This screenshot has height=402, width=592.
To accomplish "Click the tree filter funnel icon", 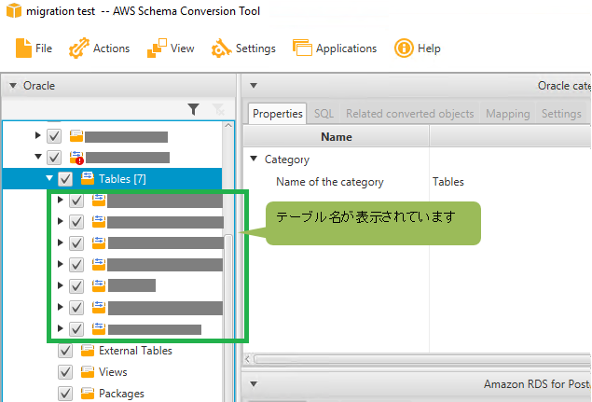I will coord(193,109).
